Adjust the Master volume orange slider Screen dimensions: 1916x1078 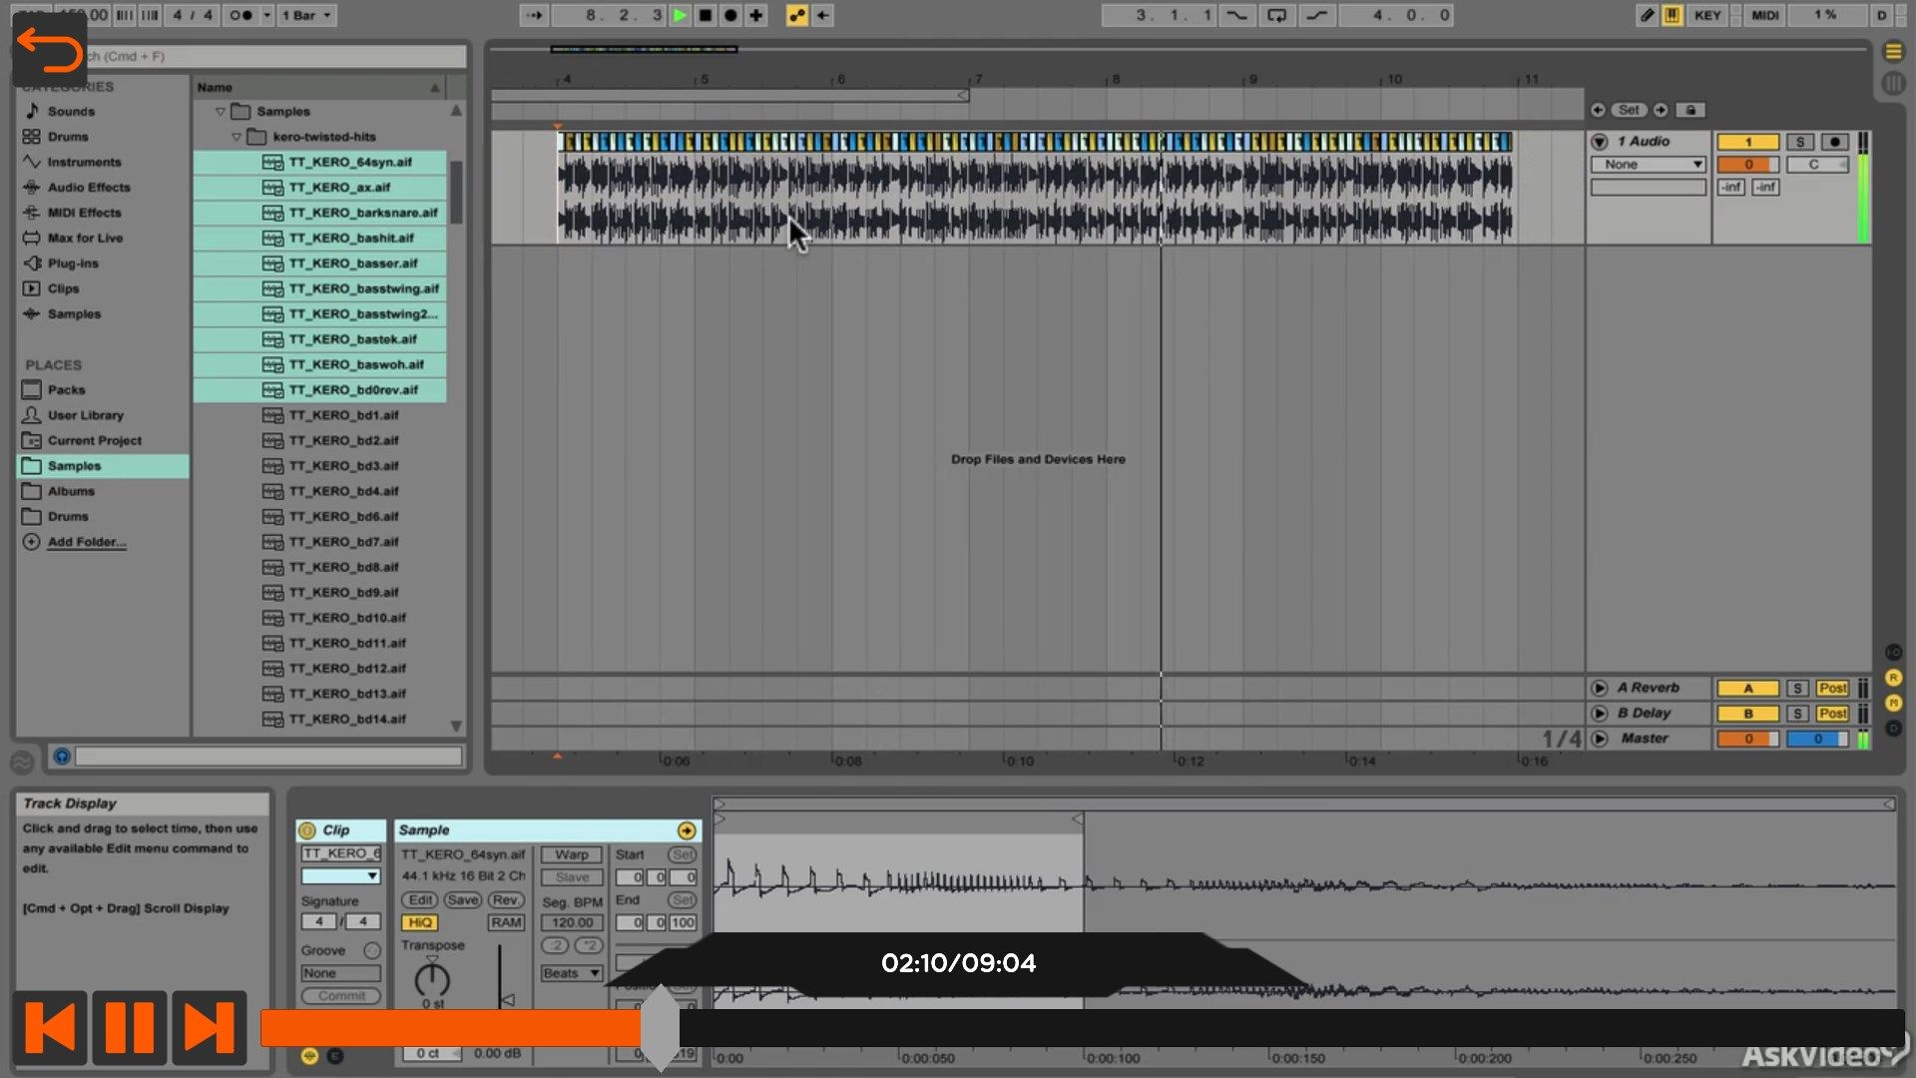point(1747,739)
